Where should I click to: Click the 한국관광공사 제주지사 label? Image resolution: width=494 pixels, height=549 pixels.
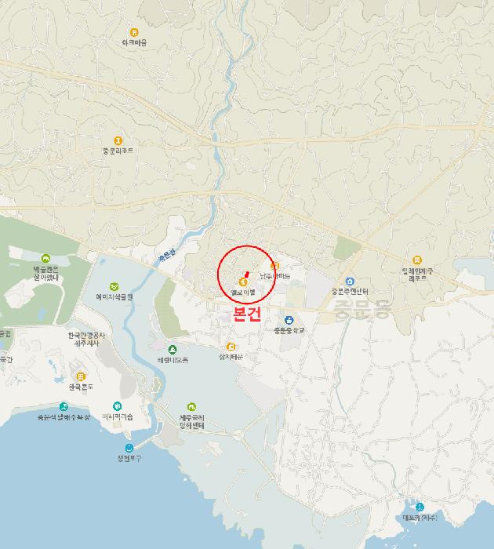[86, 339]
